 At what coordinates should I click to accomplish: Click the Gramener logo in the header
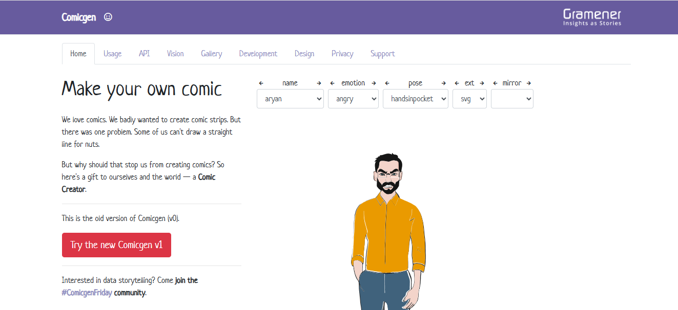tap(592, 17)
